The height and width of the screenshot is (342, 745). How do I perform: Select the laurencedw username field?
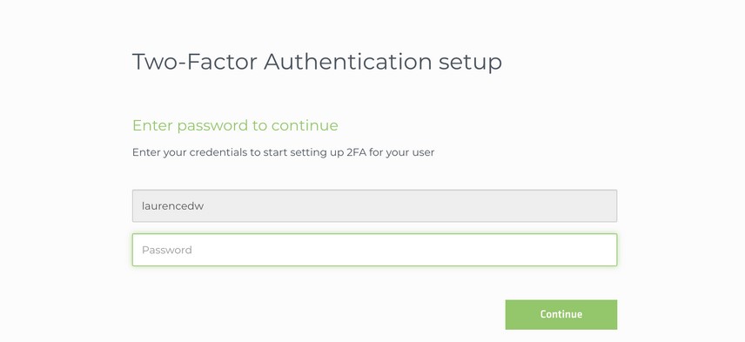[374, 206]
